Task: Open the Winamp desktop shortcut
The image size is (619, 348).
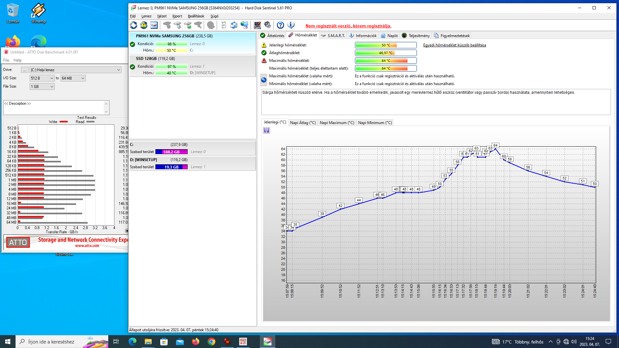Action: 38,13
